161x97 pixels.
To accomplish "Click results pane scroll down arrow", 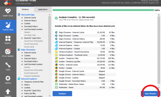I will pos(159,88).
